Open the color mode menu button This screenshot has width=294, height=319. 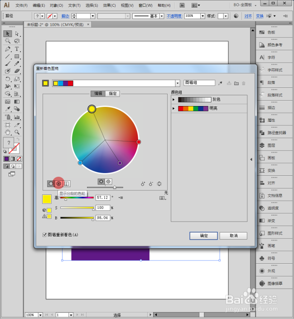coord(120,198)
